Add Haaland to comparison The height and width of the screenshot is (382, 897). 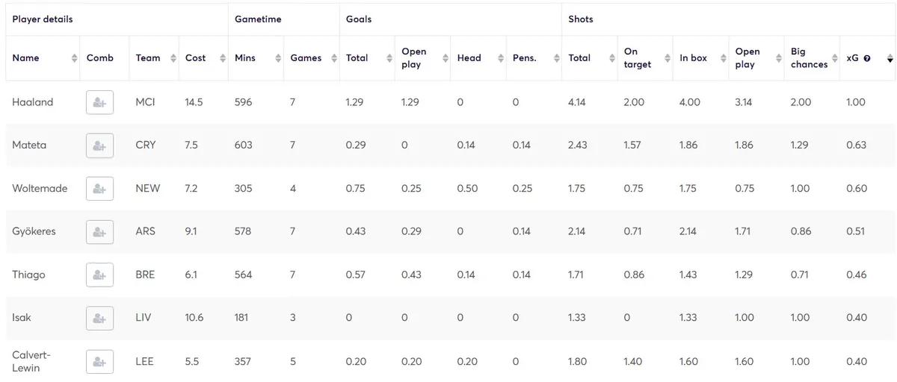click(99, 102)
